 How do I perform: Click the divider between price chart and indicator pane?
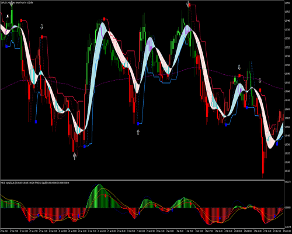click(142, 180)
